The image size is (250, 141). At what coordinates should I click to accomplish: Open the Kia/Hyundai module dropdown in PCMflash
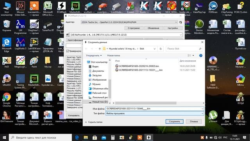coord(126,35)
